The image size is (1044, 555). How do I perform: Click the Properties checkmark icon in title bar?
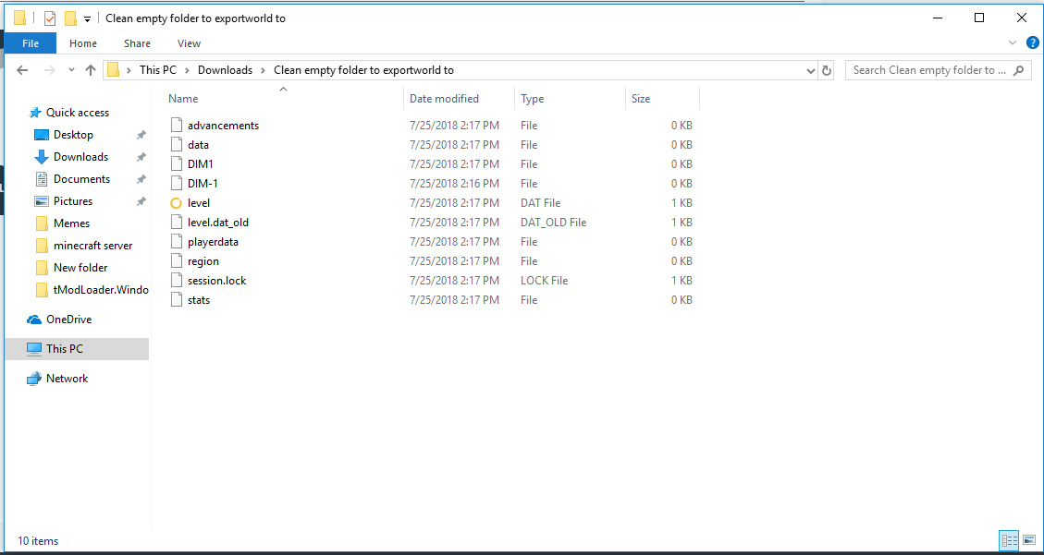[50, 18]
